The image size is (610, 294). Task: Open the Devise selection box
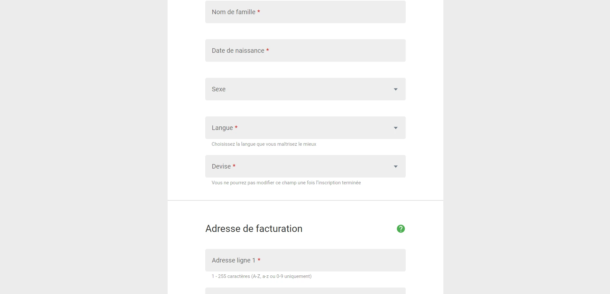(305, 166)
